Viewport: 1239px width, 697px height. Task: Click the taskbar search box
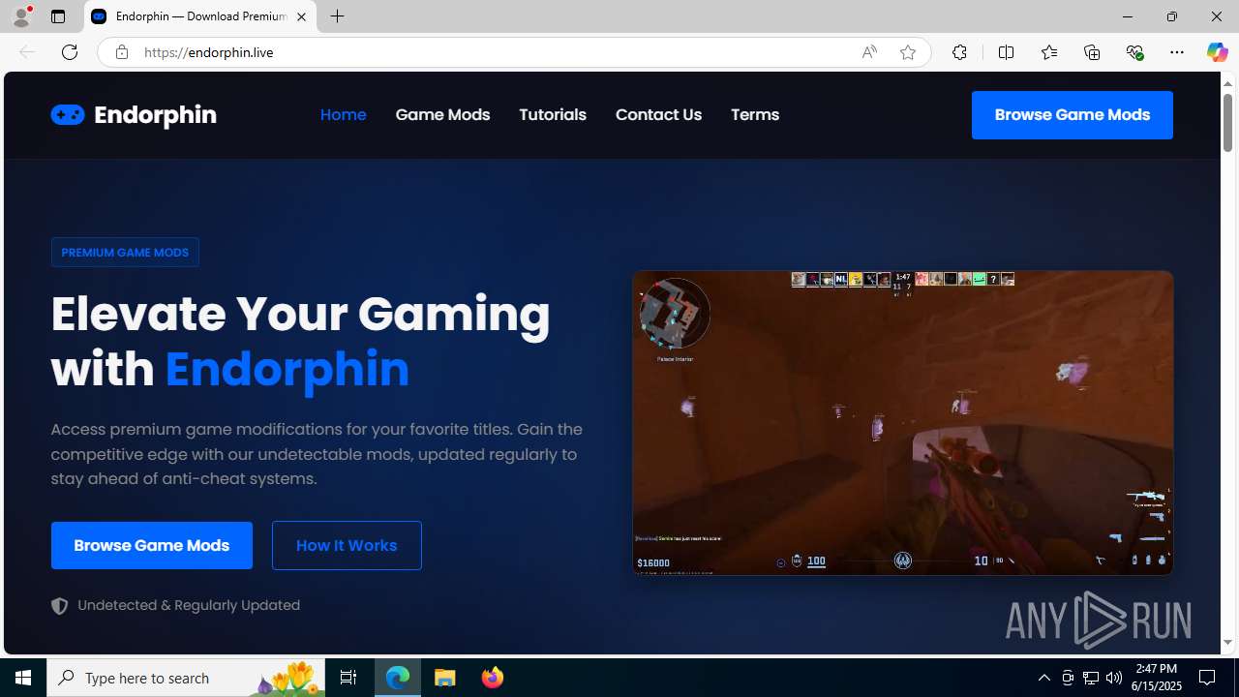186,678
